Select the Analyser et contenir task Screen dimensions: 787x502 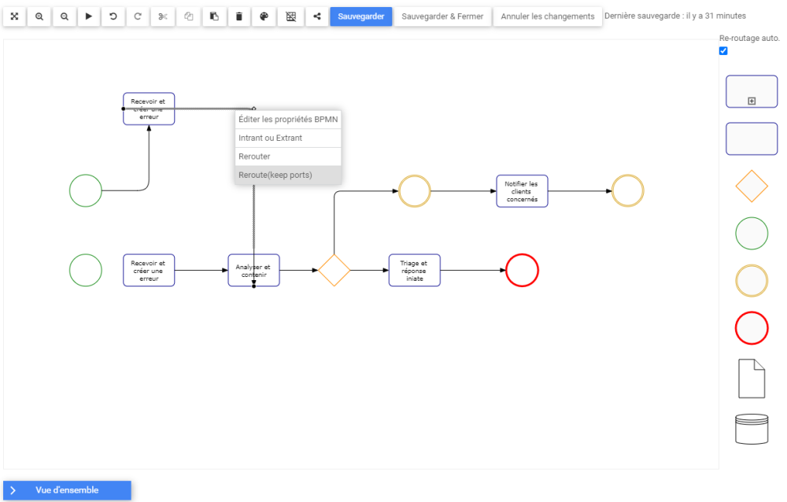pyautogui.click(x=254, y=271)
